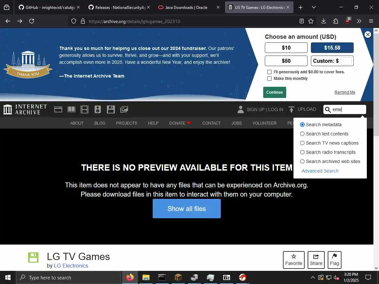The height and width of the screenshot is (284, 379).
Task: Go back to previous page
Action: click(x=8, y=21)
